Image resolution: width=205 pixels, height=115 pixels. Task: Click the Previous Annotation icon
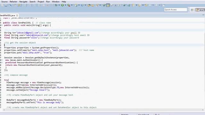click(139, 5)
